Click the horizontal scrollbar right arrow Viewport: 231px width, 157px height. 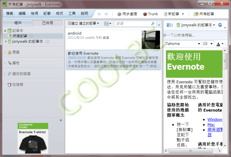point(220,151)
